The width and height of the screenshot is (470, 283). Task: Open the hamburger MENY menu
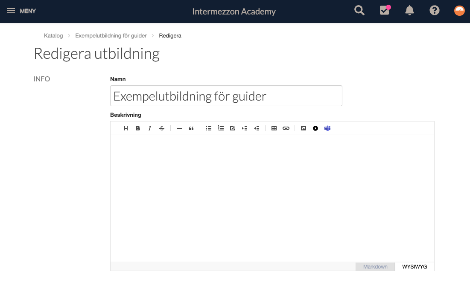pyautogui.click(x=21, y=11)
